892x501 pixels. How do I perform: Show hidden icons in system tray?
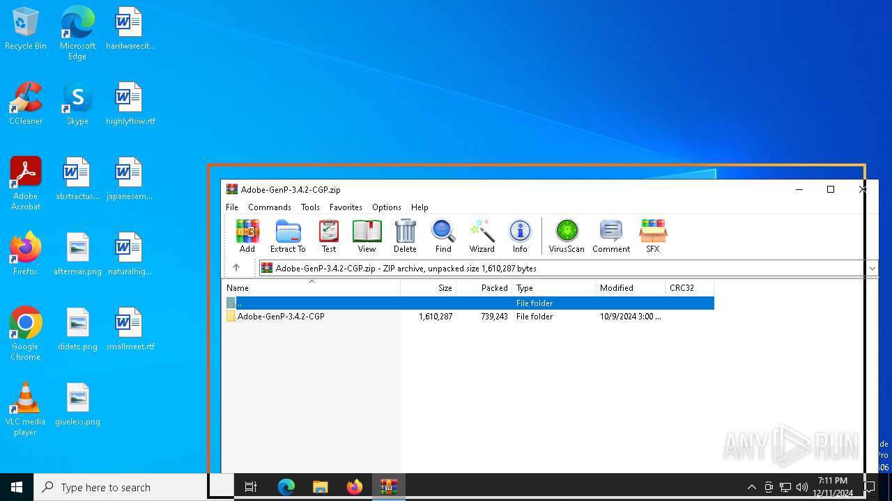pos(751,487)
